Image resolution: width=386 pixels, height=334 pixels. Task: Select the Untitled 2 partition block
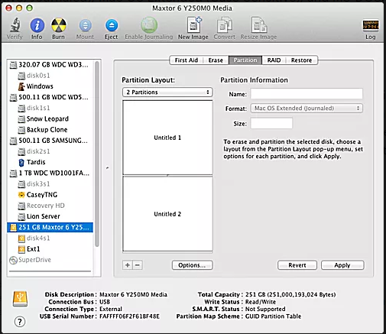pyautogui.click(x=167, y=214)
